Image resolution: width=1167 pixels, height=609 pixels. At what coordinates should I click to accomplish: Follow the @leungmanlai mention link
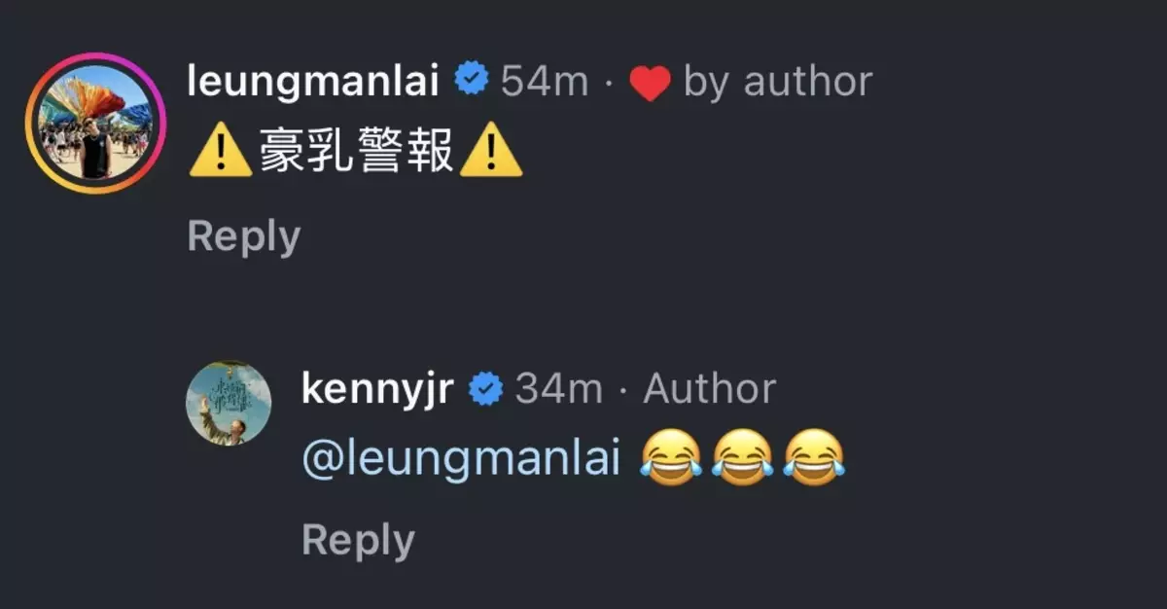(462, 458)
